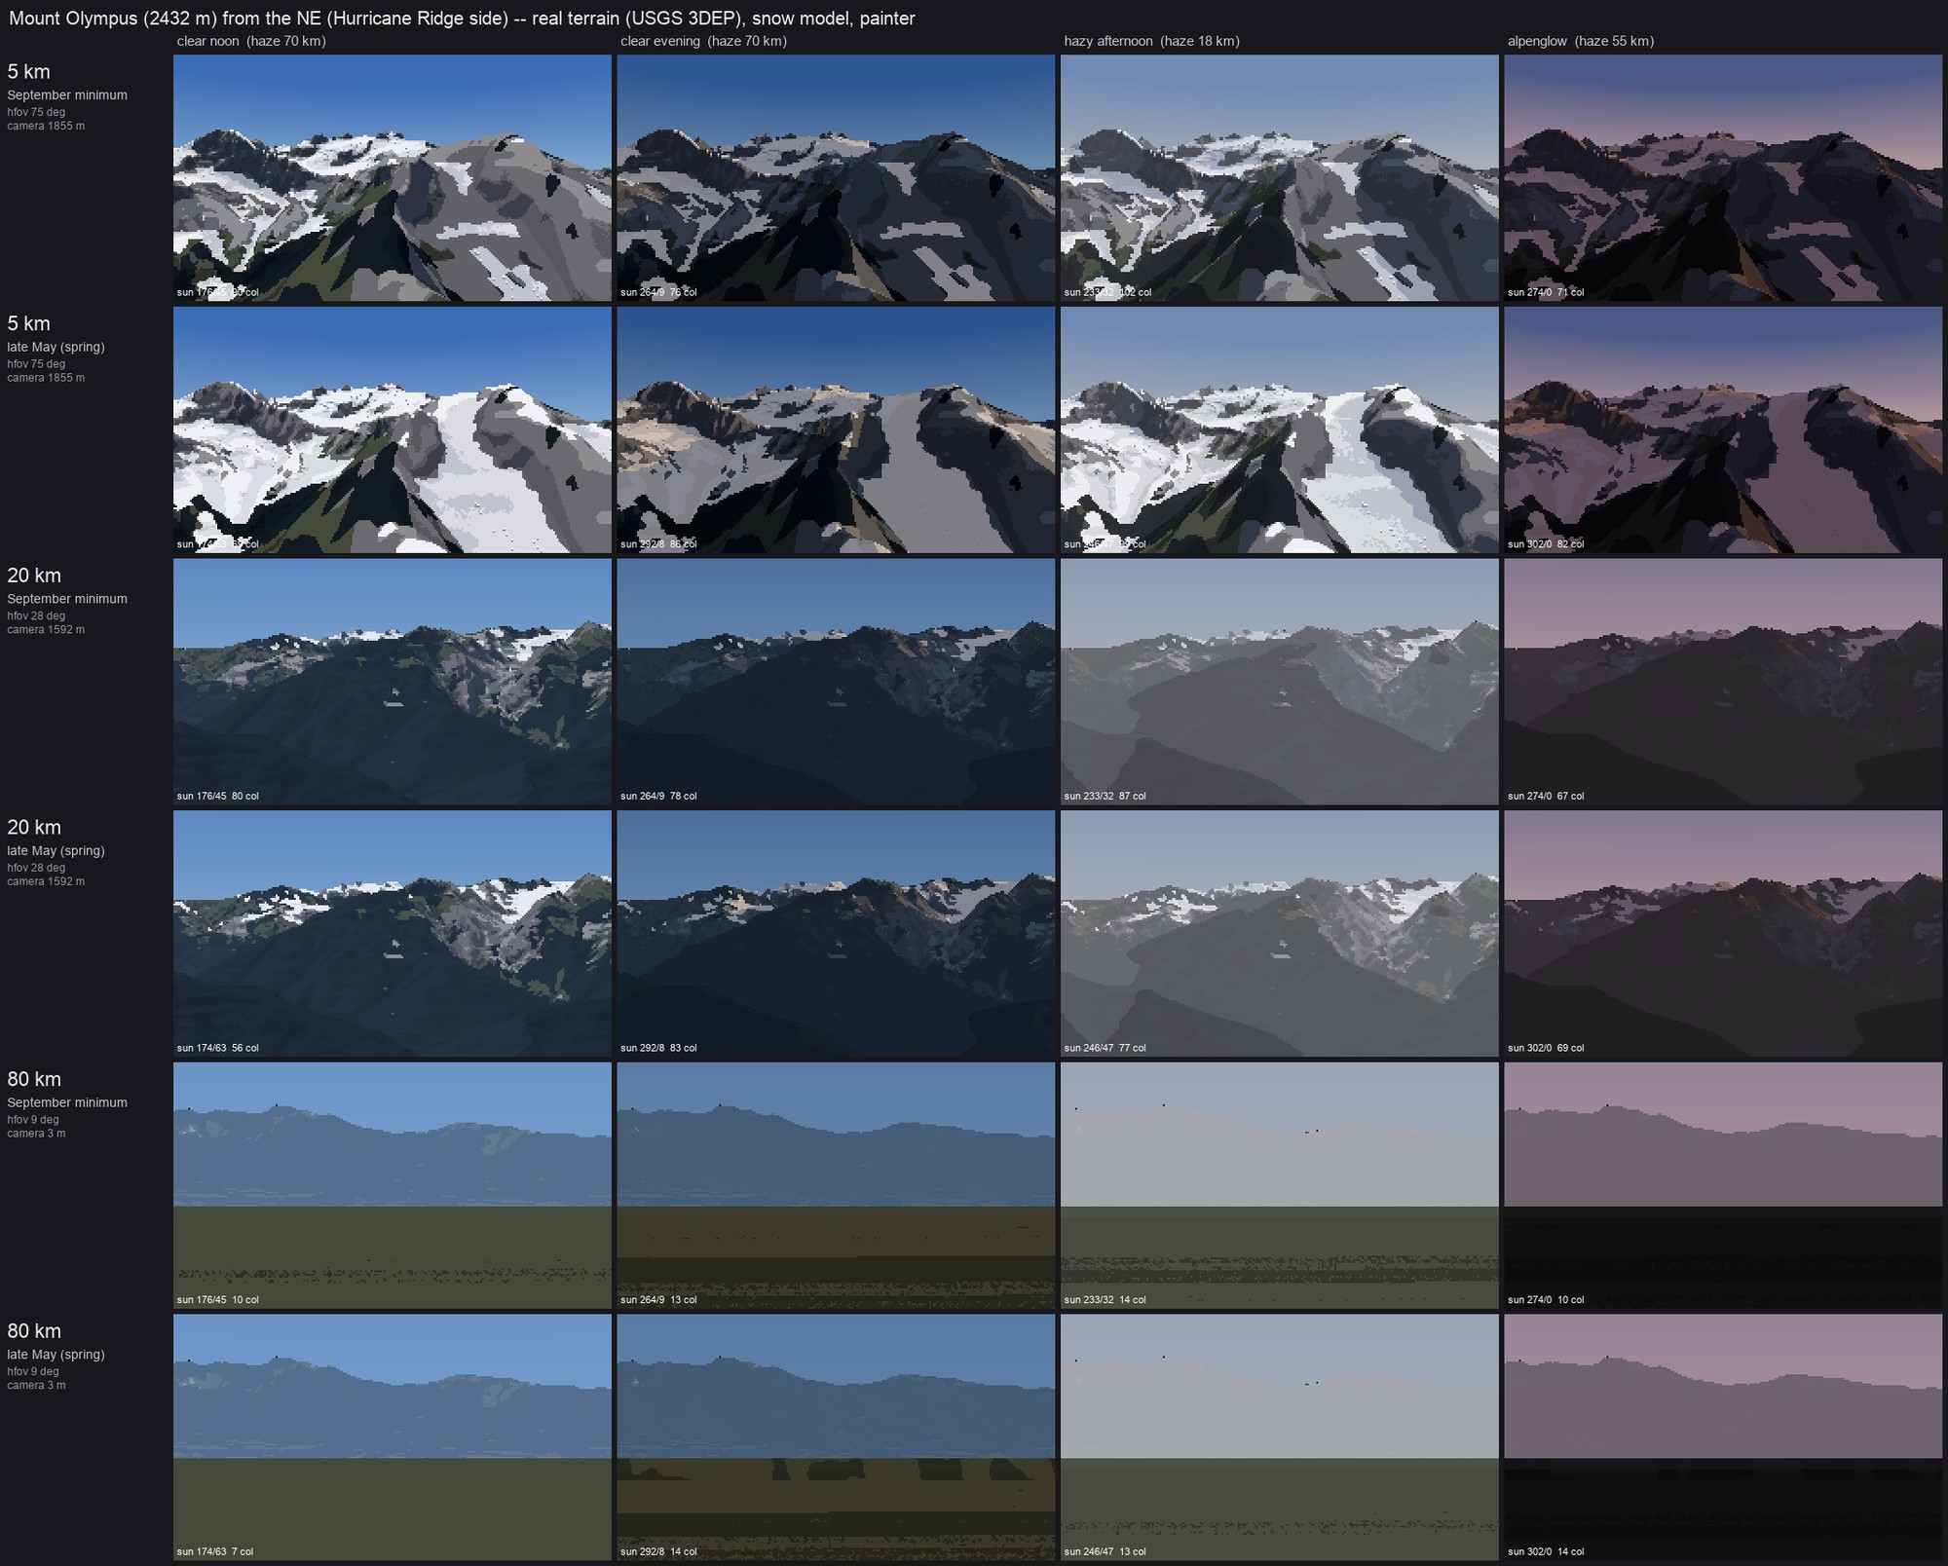
Task: Pick the 20 km late May clear noon render
Action: coord(393,933)
